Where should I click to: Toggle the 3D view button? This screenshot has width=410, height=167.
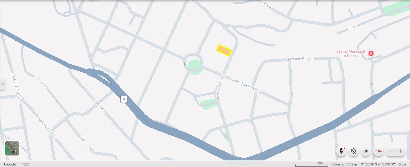pyautogui.click(x=366, y=151)
